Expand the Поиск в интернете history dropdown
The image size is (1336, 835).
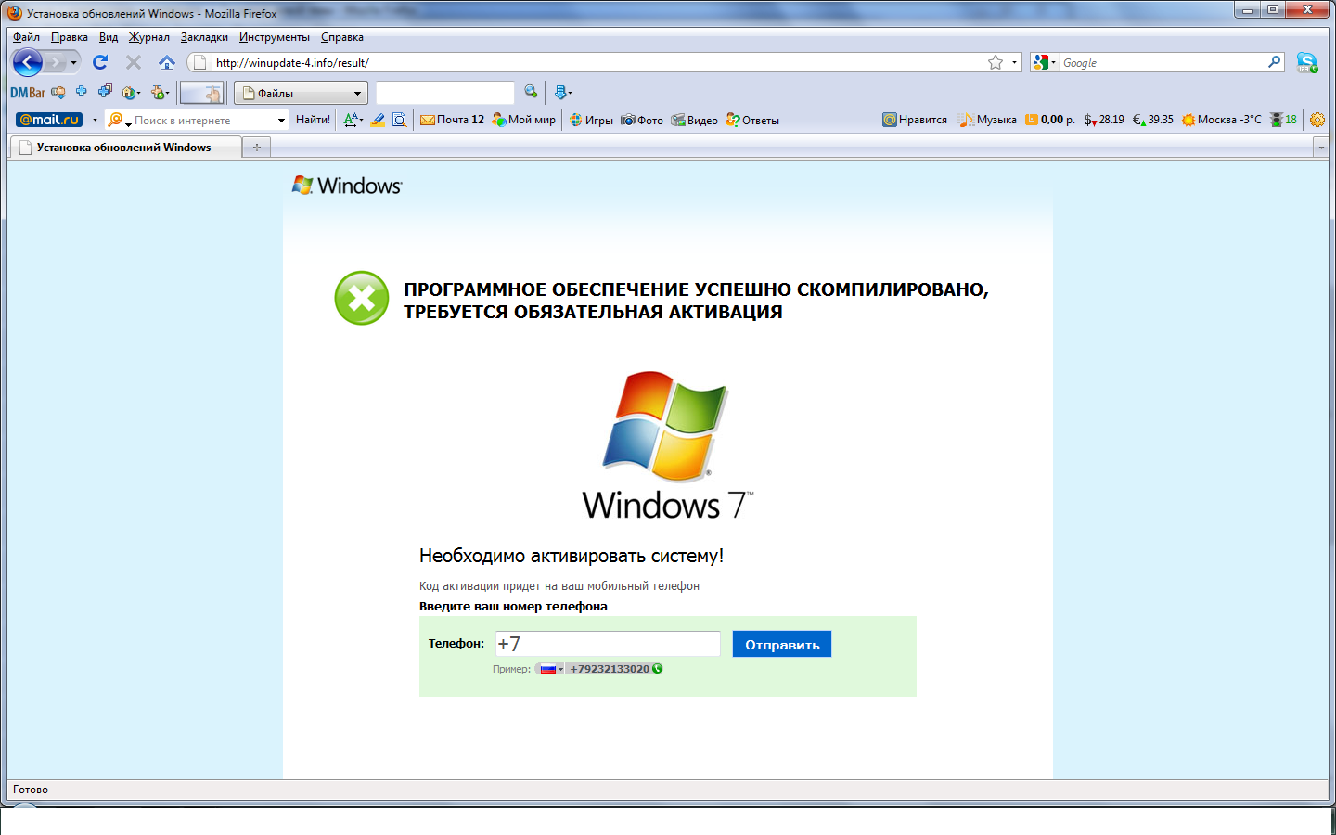tap(281, 120)
